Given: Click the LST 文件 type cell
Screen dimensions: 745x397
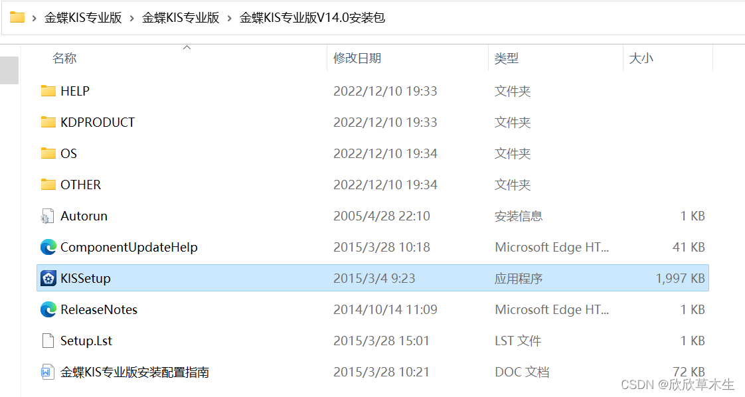Looking at the screenshot, I should point(518,341).
